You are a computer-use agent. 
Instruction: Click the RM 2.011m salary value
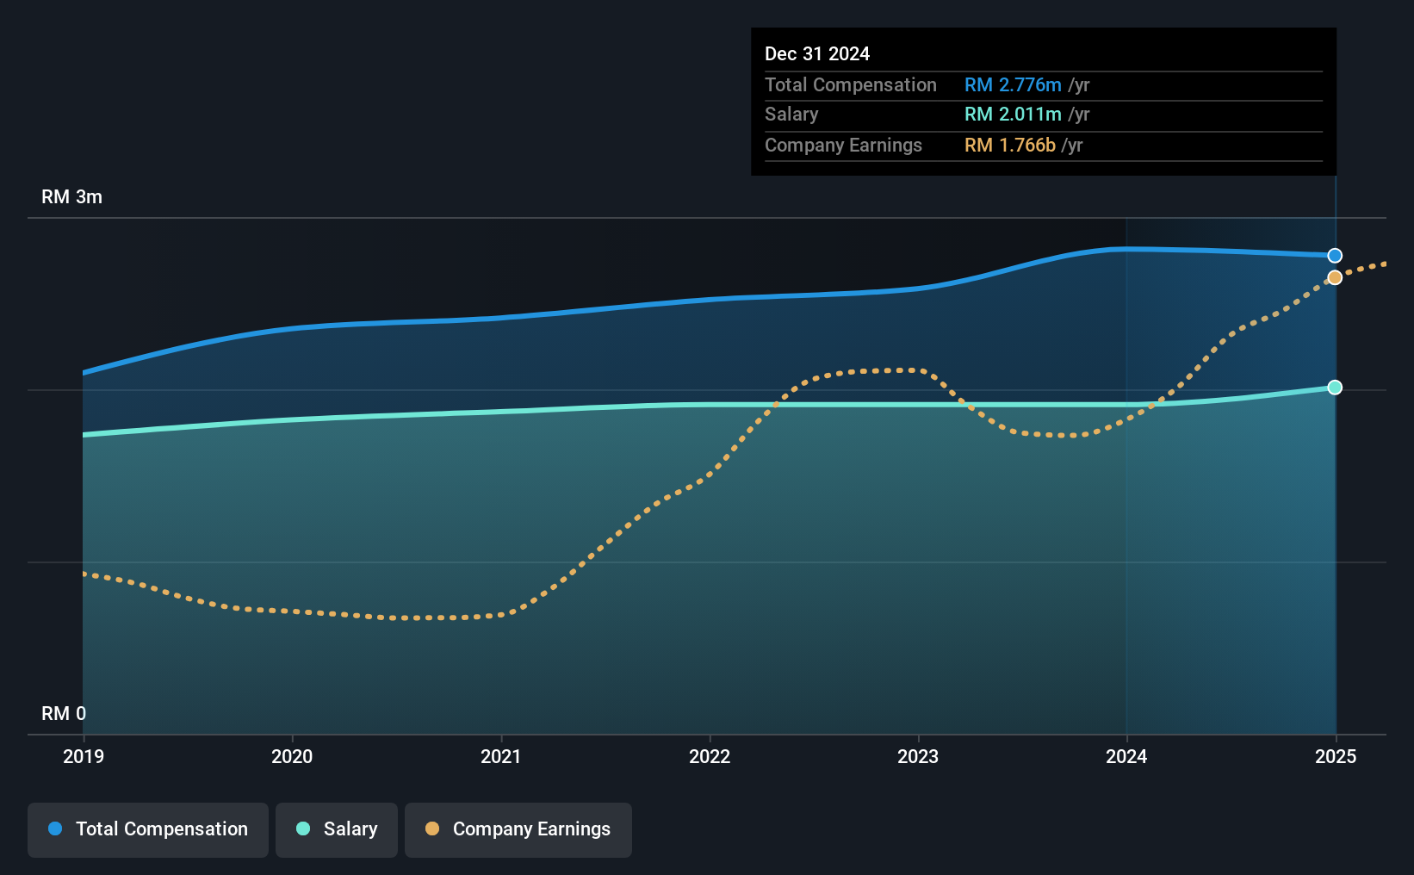[x=1013, y=114]
